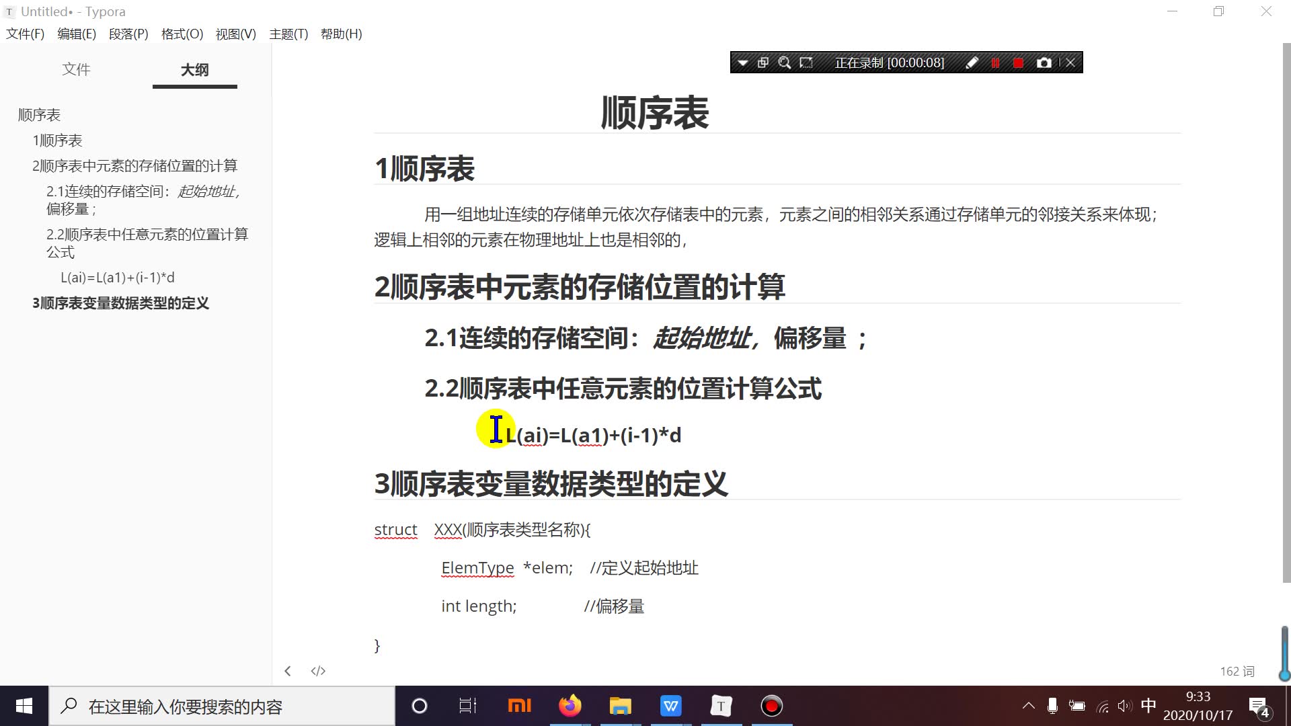The width and height of the screenshot is (1291, 726).
Task: Jump to outline item 2顺序表中元素的存储位置的计算
Action: [x=134, y=166]
